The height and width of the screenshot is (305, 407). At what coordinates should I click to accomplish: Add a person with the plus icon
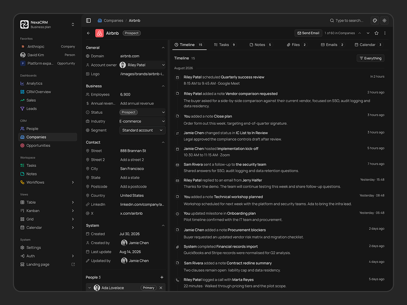(162, 278)
